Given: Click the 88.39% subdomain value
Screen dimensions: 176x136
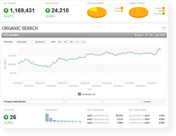Looking at the screenshot, I should (119, 116).
